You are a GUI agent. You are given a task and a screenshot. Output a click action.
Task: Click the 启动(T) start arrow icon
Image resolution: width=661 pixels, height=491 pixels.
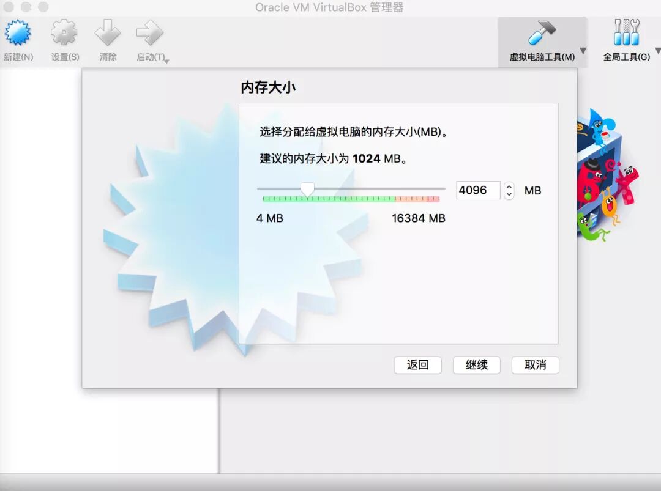pyautogui.click(x=149, y=34)
